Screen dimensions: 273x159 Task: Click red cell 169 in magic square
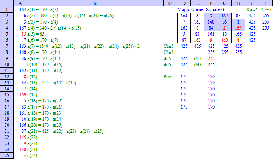point(238,28)
